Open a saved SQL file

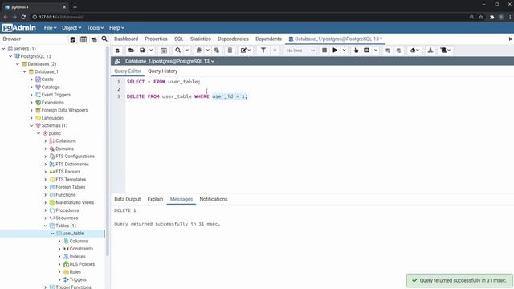[x=131, y=51]
